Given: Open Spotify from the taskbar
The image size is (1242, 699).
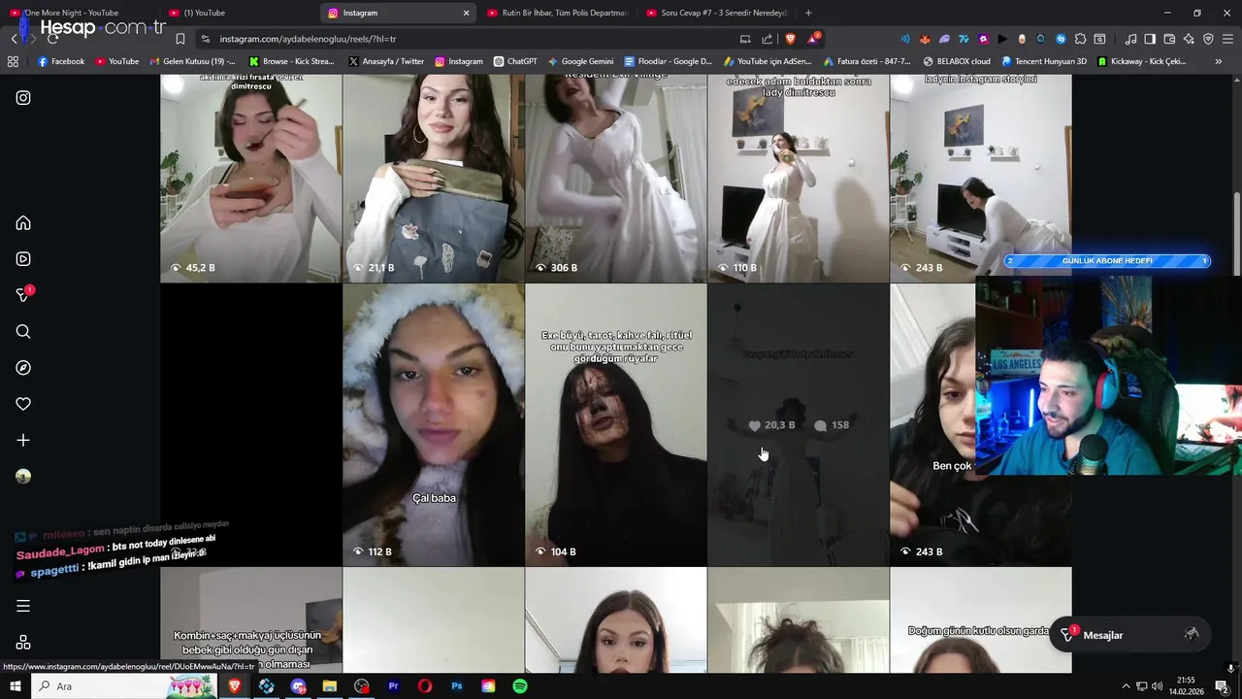Looking at the screenshot, I should (x=520, y=686).
